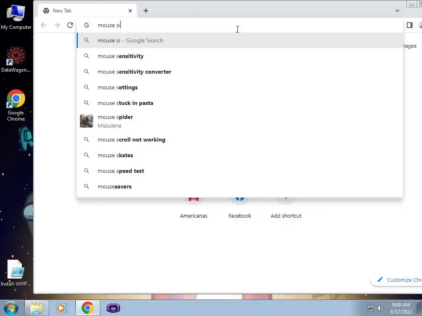The height and width of the screenshot is (316, 422).
Task: Select the Install-WMF script file icon
Action: [16, 273]
